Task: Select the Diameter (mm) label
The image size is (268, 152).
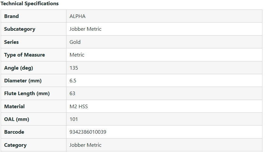Action: click(x=23, y=81)
